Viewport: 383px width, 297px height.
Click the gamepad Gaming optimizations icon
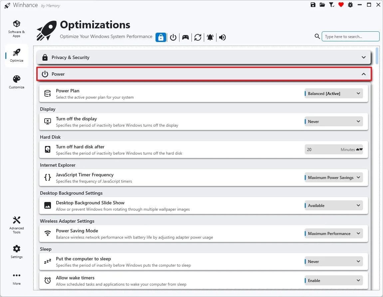pyautogui.click(x=185, y=37)
